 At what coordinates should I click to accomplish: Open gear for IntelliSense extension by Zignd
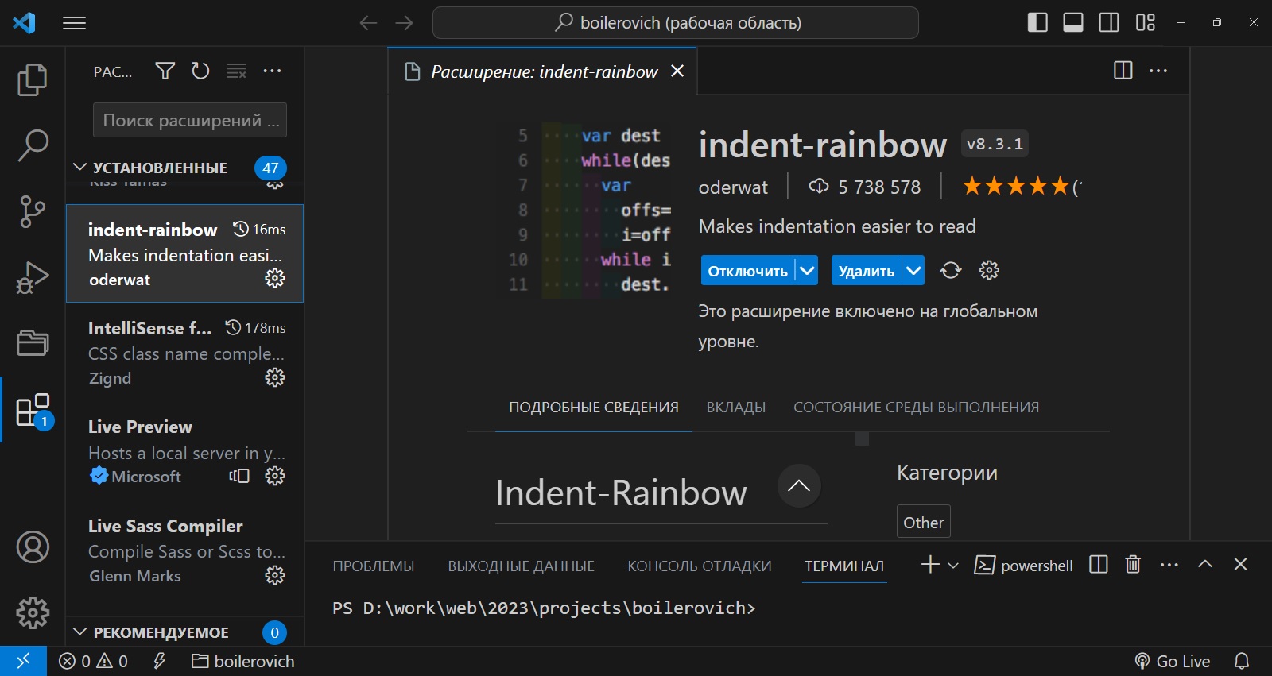click(275, 377)
